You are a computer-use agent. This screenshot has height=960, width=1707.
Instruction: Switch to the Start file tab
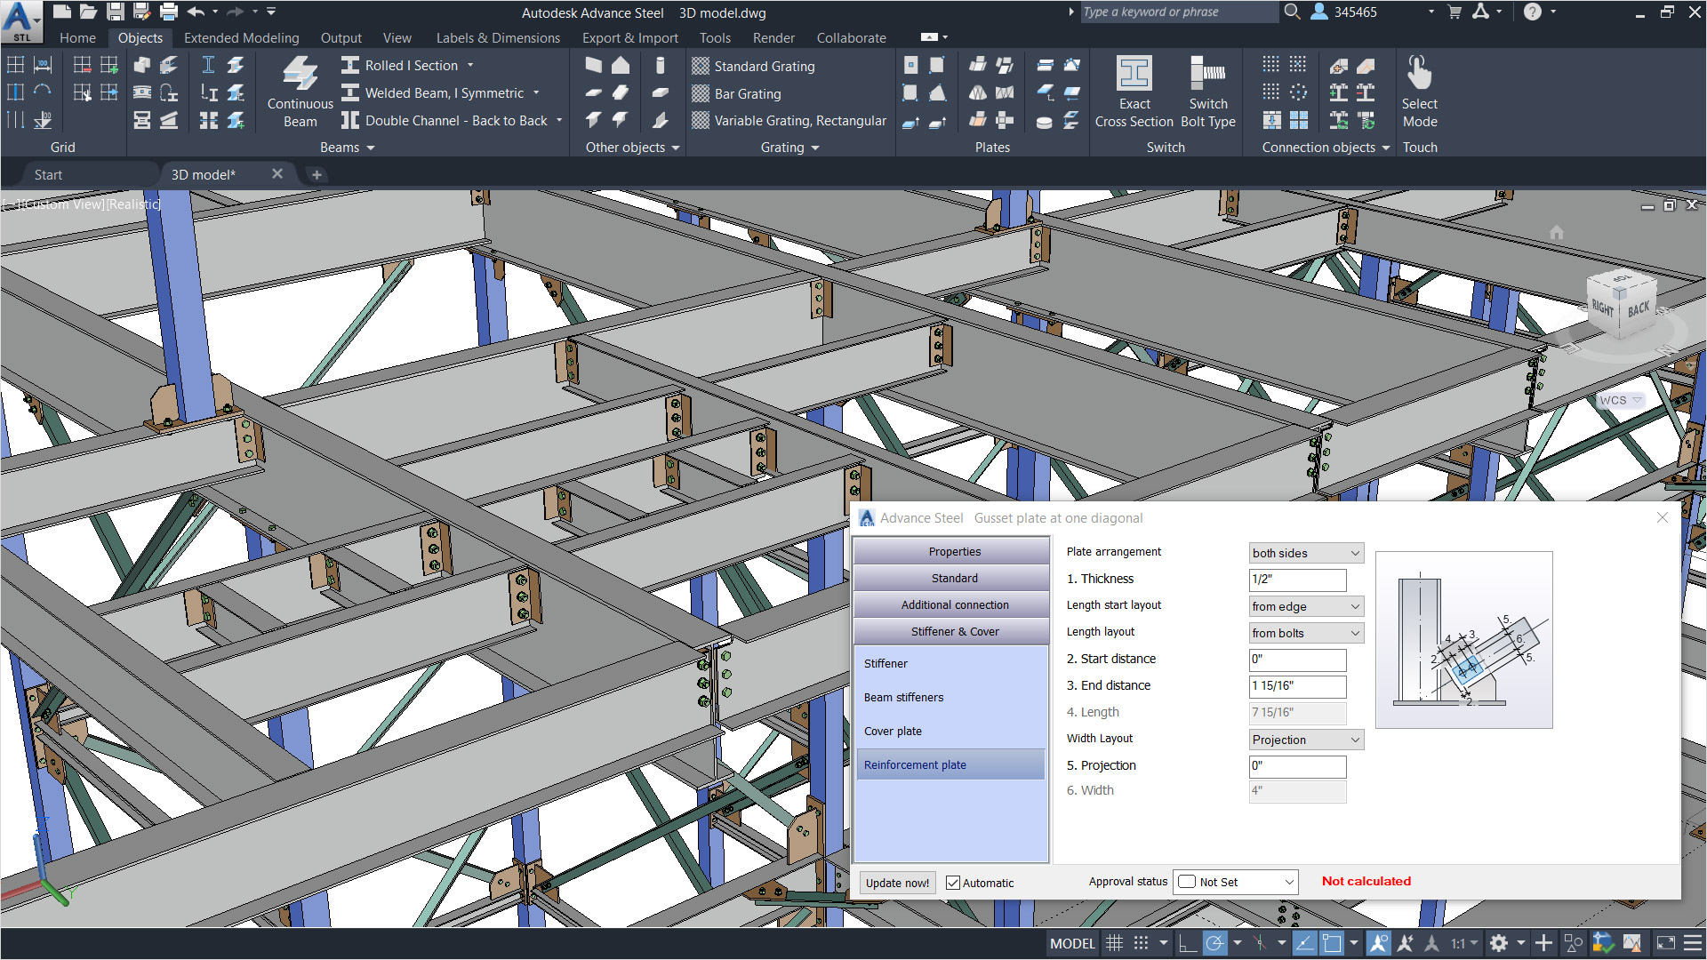point(48,175)
